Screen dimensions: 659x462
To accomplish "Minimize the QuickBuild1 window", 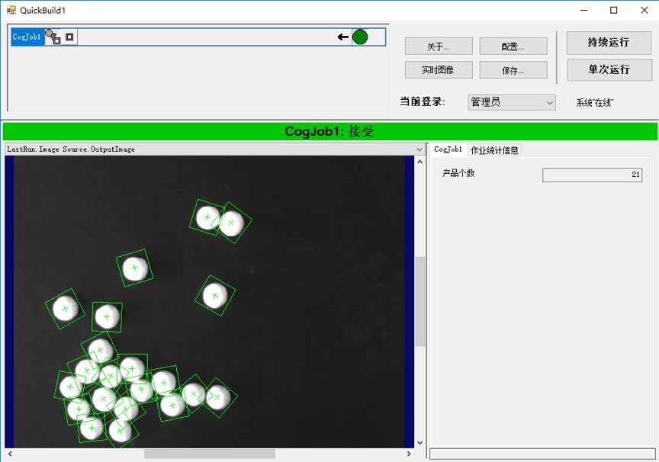I will [x=583, y=10].
